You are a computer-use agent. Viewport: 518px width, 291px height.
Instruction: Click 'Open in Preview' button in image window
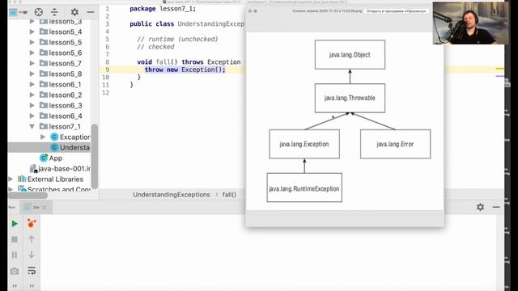coord(396,11)
